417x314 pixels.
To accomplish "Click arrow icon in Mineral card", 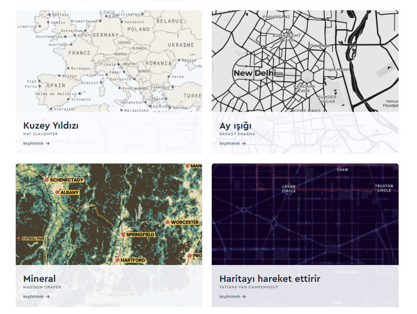I will tap(48, 297).
